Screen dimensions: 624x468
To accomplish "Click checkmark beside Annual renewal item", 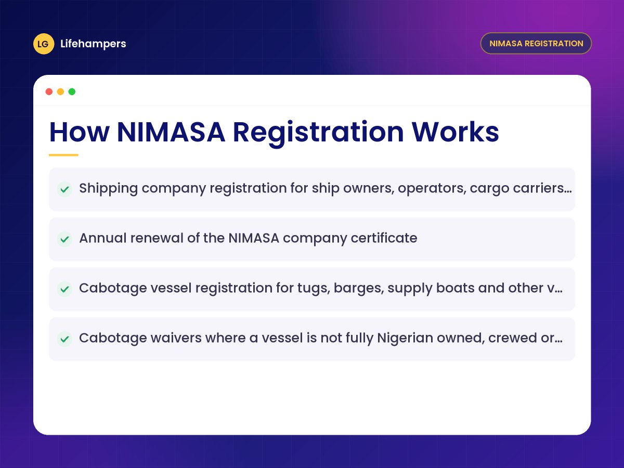I will (64, 239).
